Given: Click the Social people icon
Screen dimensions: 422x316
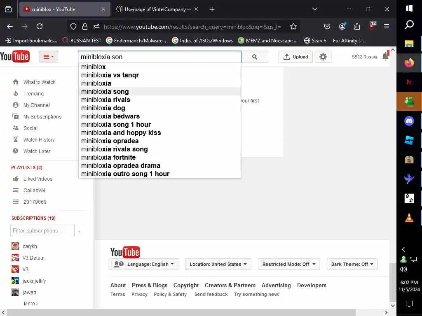Looking at the screenshot, I should (16, 128).
